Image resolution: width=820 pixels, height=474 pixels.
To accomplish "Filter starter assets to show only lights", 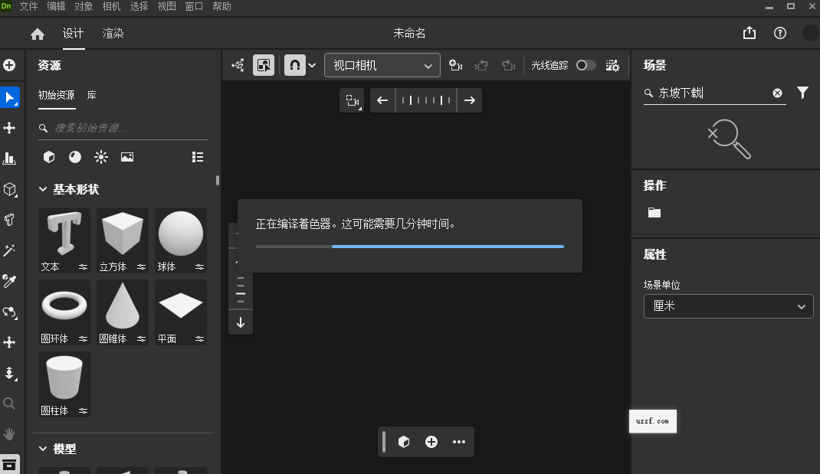I will pyautogui.click(x=100, y=156).
